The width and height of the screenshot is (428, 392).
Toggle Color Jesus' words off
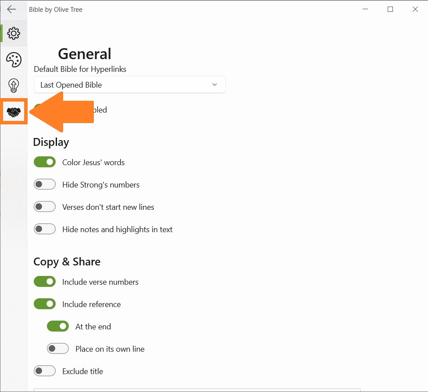point(45,162)
